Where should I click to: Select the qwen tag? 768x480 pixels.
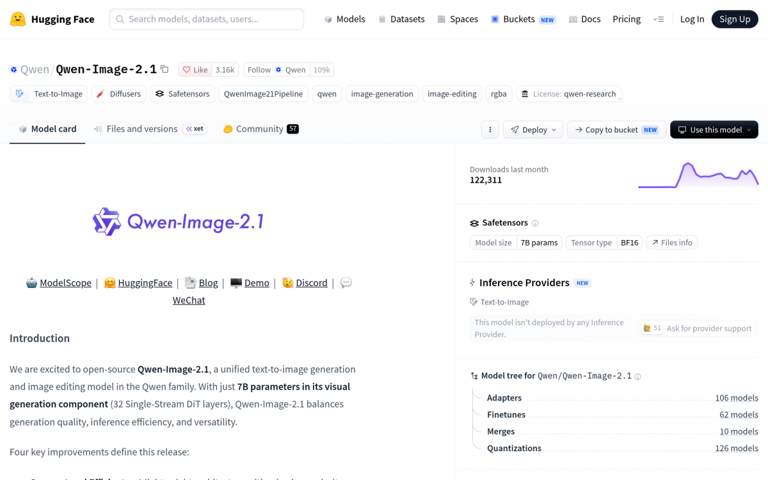tap(327, 93)
